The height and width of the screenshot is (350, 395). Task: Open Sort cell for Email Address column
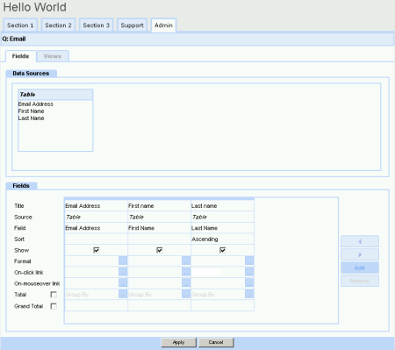coord(96,239)
